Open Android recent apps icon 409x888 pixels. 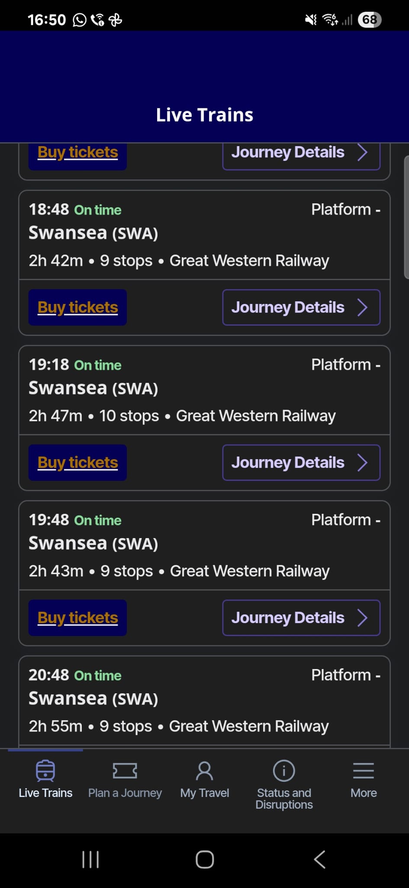tap(90, 859)
